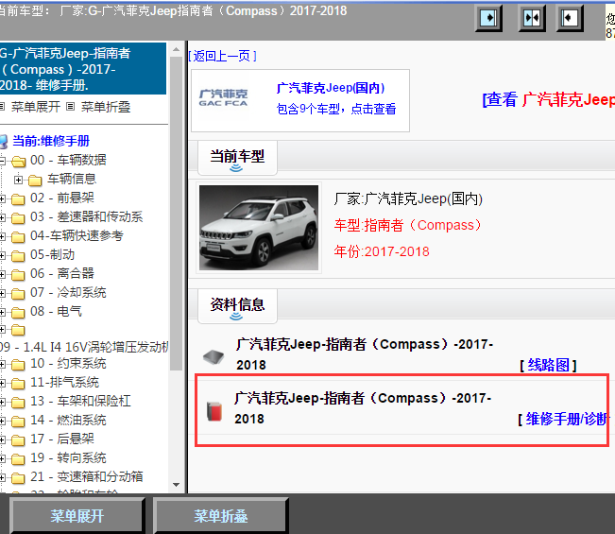Image resolution: width=615 pixels, height=534 pixels.
Task: Click the folder icon for 11-排气系统
Action: pyautogui.click(x=18, y=384)
